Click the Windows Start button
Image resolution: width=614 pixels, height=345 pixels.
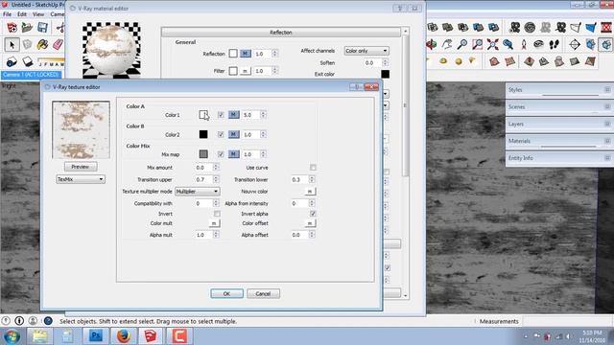click(x=12, y=336)
